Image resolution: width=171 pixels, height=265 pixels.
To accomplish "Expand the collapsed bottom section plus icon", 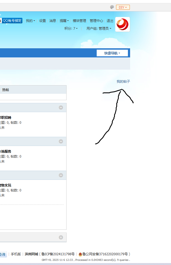I will tap(61, 237).
